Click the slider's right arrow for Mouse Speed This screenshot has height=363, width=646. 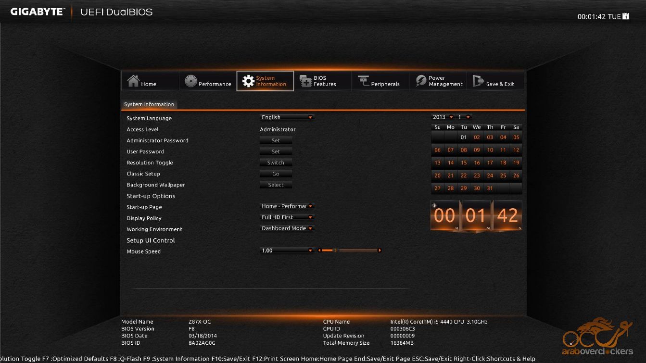pyautogui.click(x=380, y=250)
